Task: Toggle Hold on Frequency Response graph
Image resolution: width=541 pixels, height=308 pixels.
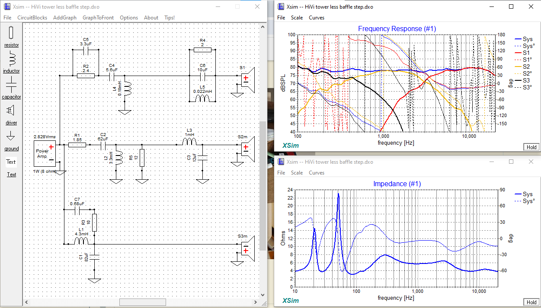Action: click(x=531, y=147)
